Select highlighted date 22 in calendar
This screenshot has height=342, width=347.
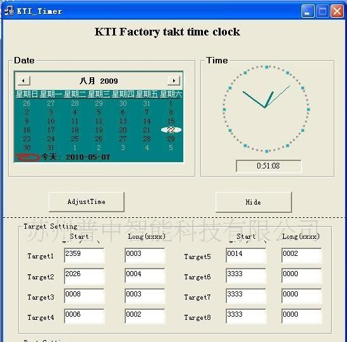point(171,130)
